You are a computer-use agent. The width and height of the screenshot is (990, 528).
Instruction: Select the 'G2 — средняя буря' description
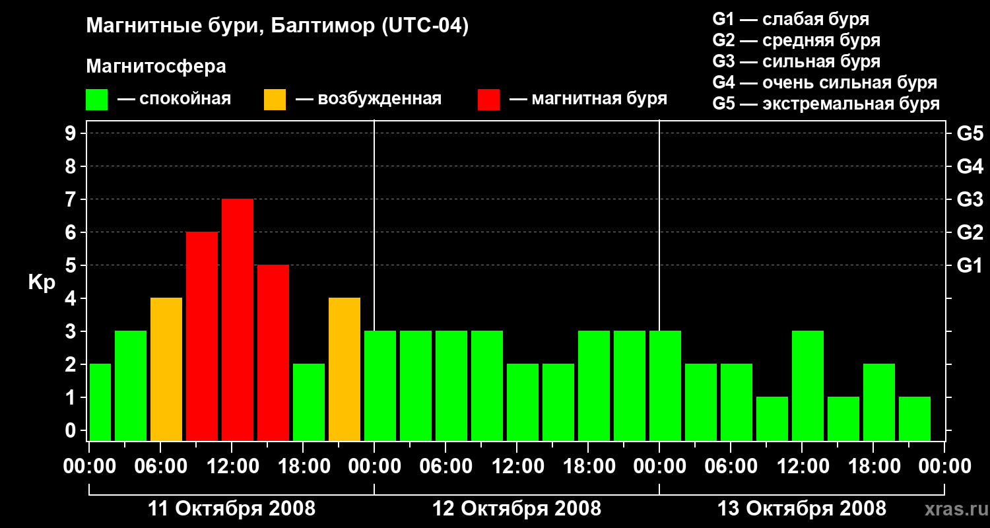796,40
